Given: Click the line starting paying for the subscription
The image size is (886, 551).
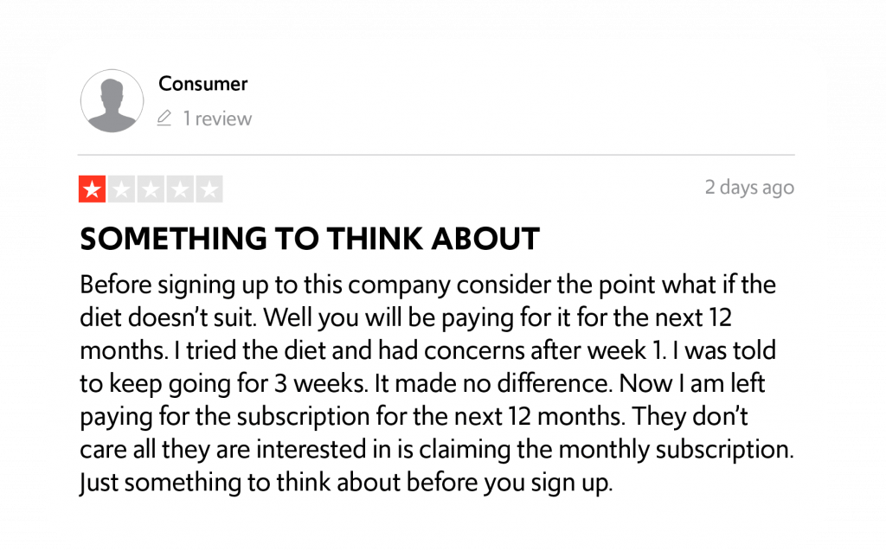Looking at the screenshot, I should (414, 417).
